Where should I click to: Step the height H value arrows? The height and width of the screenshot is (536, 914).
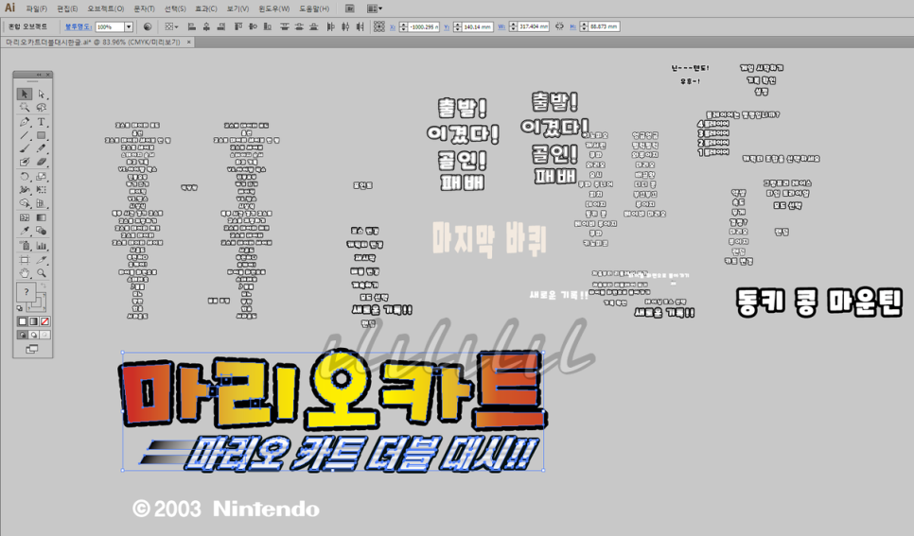click(x=584, y=26)
